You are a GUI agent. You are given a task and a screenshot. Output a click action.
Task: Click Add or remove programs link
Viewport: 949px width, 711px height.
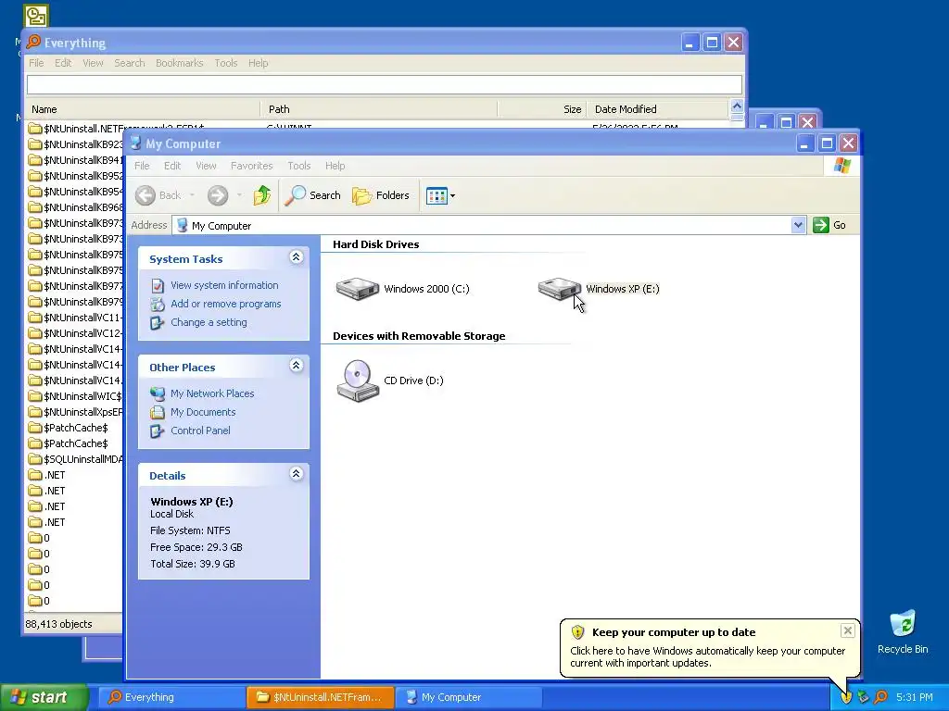click(226, 304)
